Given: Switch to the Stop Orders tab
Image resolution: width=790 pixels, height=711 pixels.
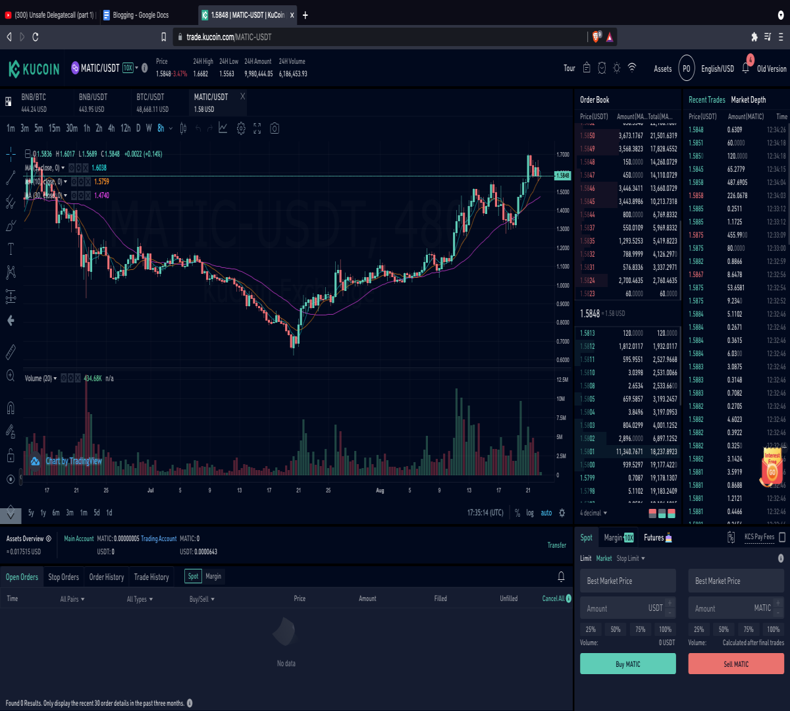Looking at the screenshot, I should coord(63,577).
